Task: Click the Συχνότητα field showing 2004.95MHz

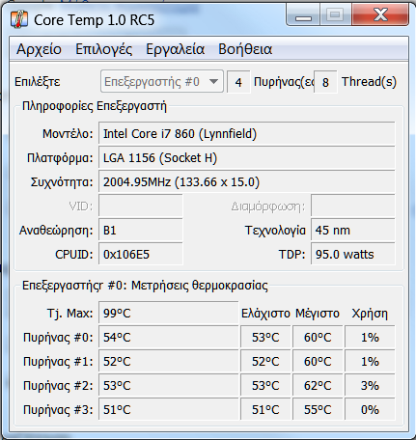Action: coord(247,182)
